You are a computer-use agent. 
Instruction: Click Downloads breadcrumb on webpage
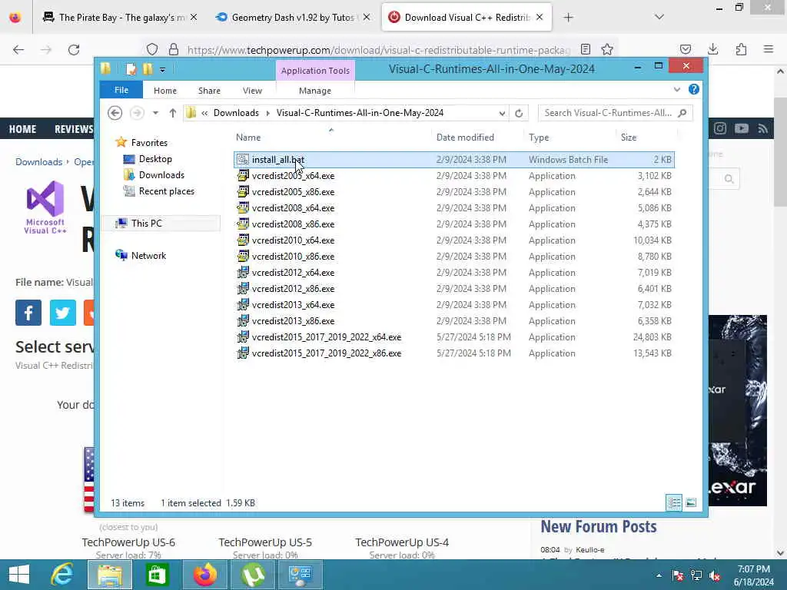pyautogui.click(x=38, y=162)
